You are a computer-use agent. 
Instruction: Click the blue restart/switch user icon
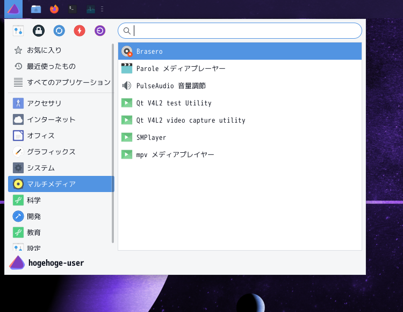point(59,31)
